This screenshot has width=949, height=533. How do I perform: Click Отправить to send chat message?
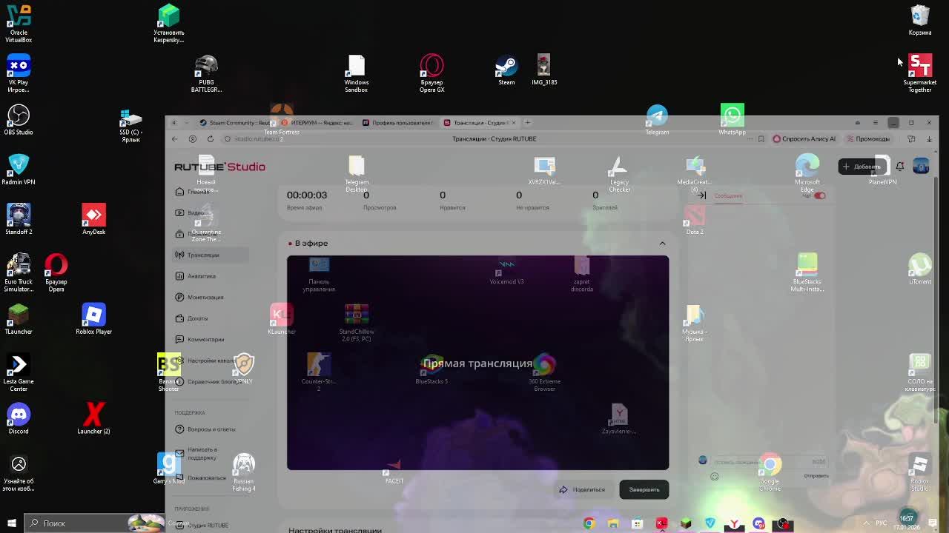[x=816, y=476]
